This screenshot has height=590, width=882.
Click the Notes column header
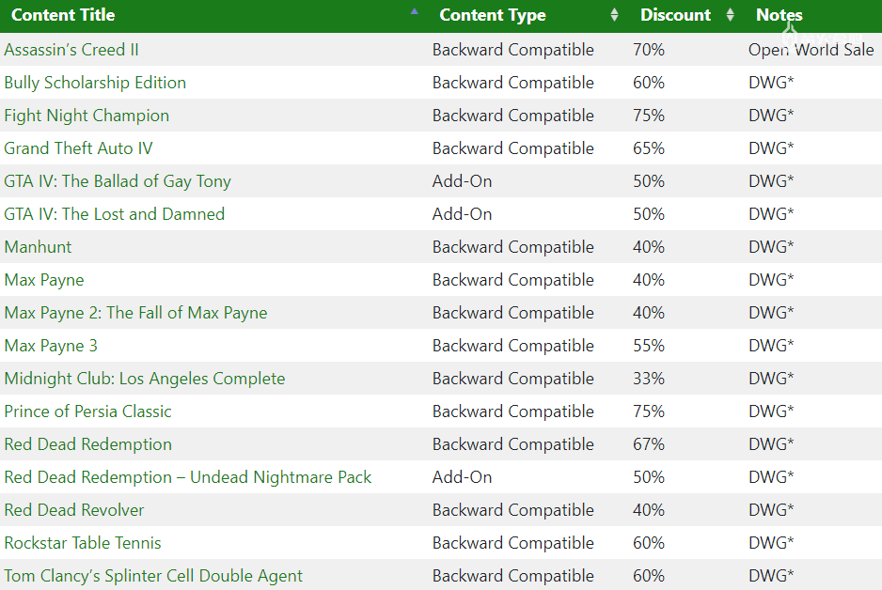coord(780,15)
